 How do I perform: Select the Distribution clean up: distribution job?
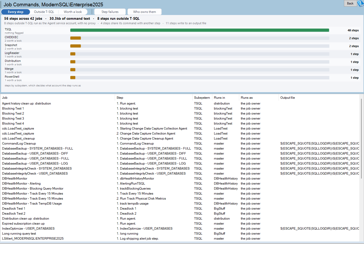pyautogui.click(x=26, y=219)
